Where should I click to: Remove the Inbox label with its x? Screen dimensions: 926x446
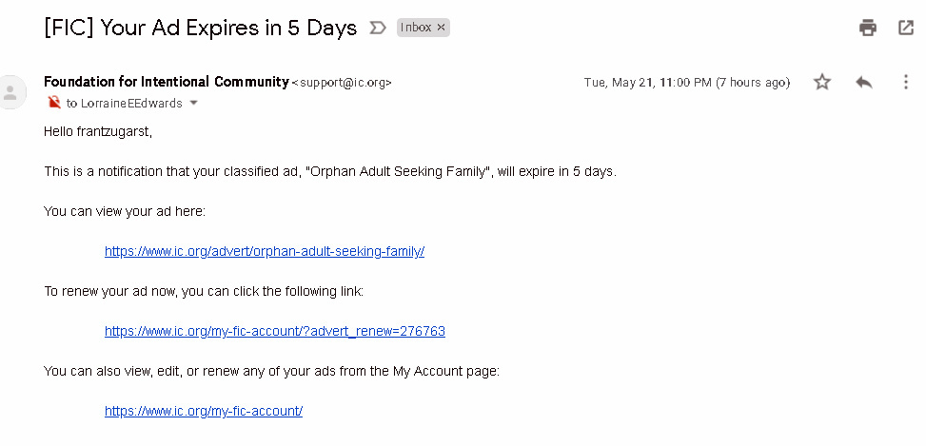click(441, 28)
